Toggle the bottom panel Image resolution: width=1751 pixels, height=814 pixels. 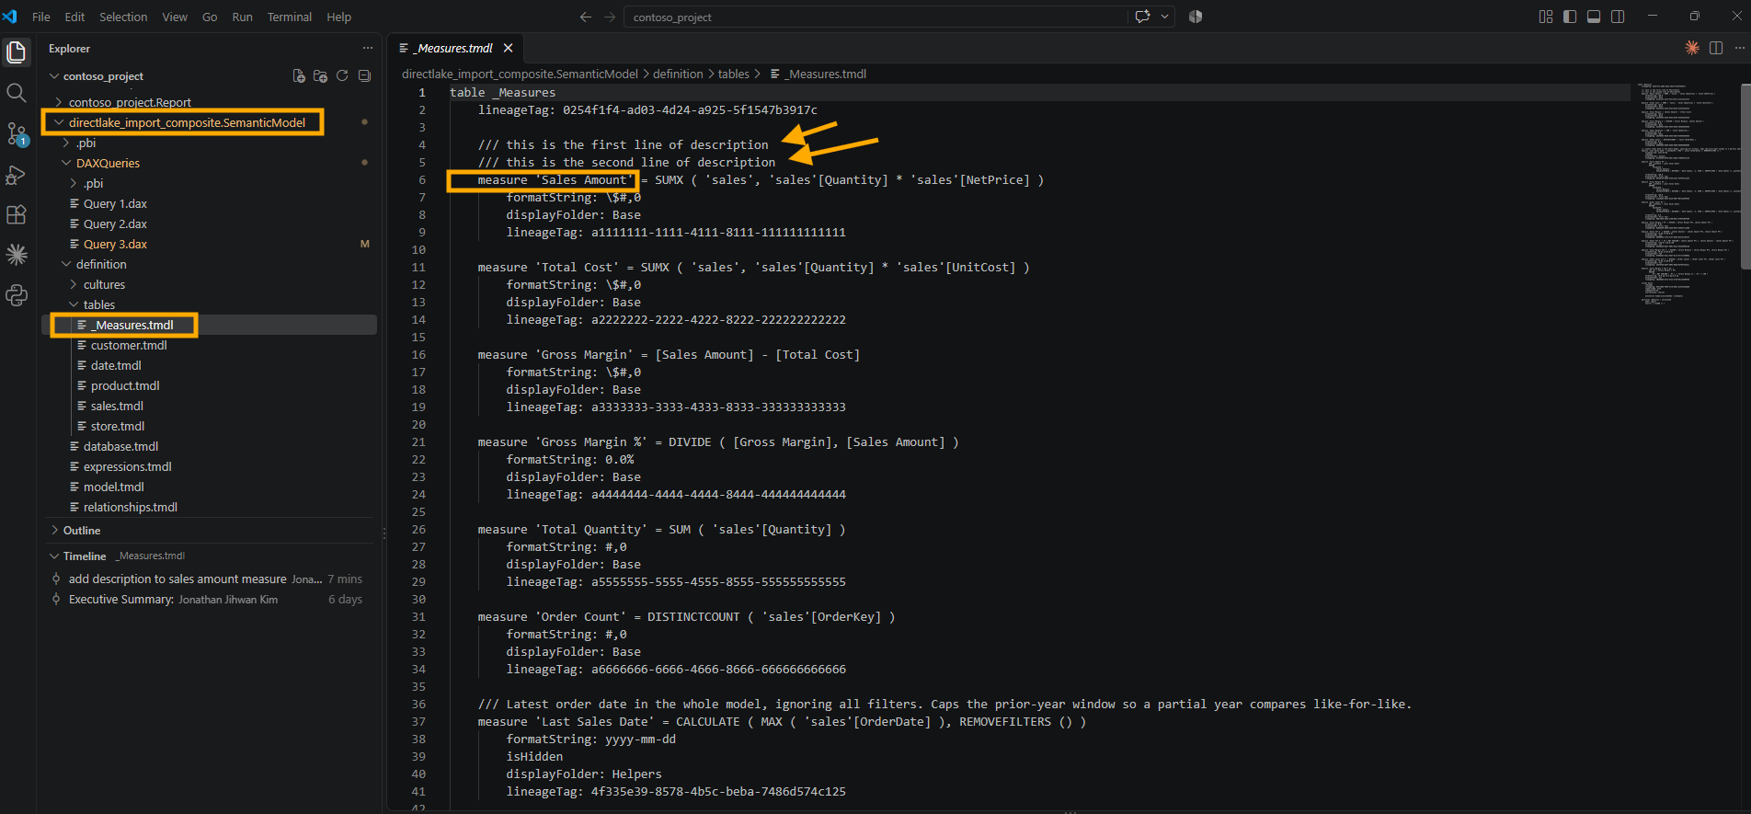1594,17
